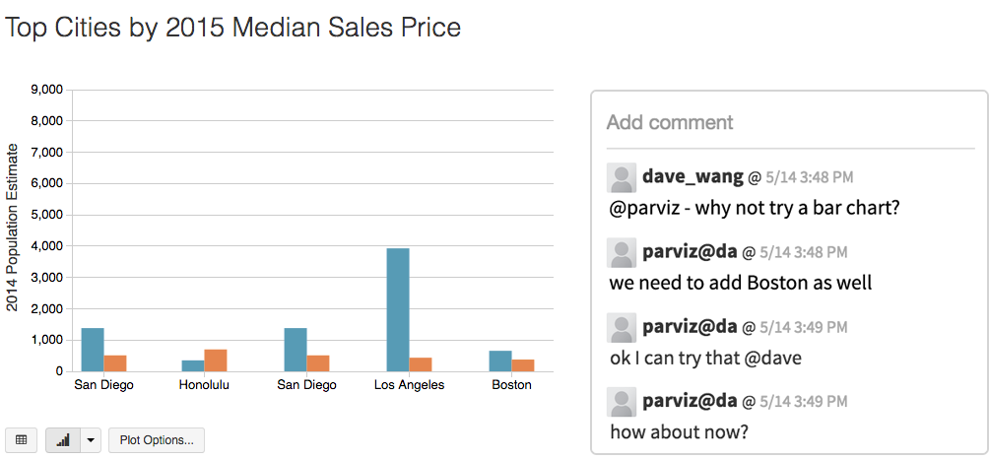Click the orange Los Angeles bar
The height and width of the screenshot is (459, 989).
pyautogui.click(x=421, y=364)
